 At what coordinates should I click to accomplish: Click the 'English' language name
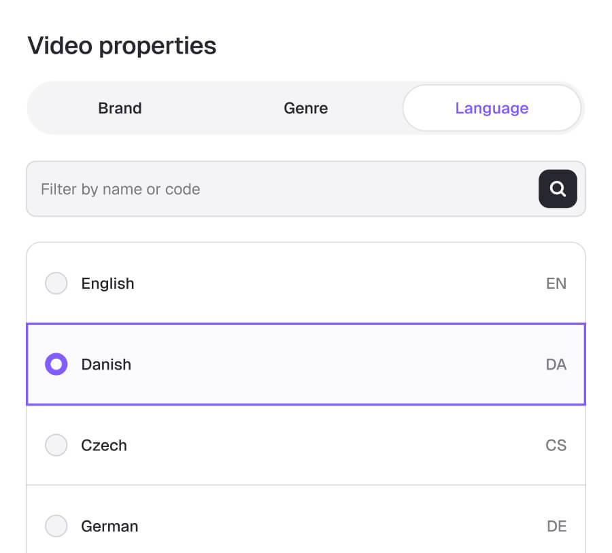tap(107, 283)
